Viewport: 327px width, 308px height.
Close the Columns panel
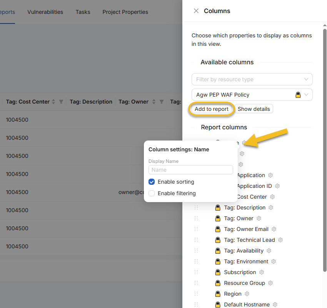click(x=196, y=11)
